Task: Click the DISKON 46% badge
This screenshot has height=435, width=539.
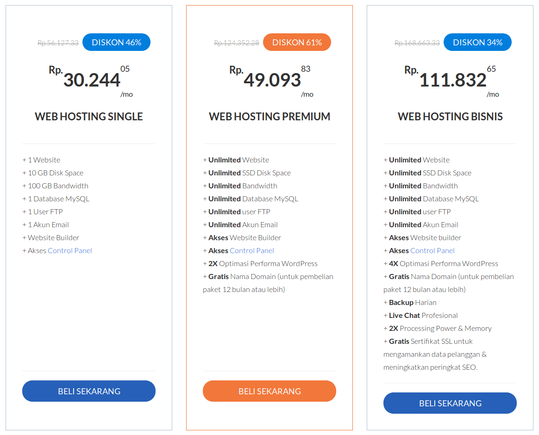Action: point(117,42)
